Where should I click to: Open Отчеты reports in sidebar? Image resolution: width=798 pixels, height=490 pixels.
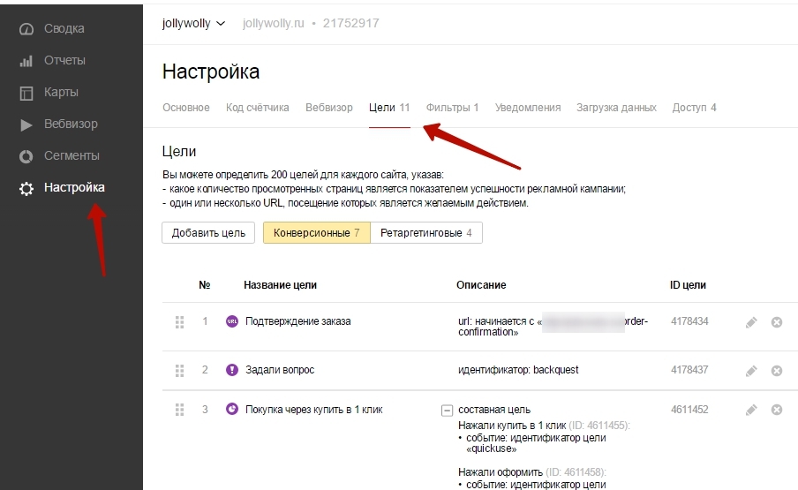64,60
